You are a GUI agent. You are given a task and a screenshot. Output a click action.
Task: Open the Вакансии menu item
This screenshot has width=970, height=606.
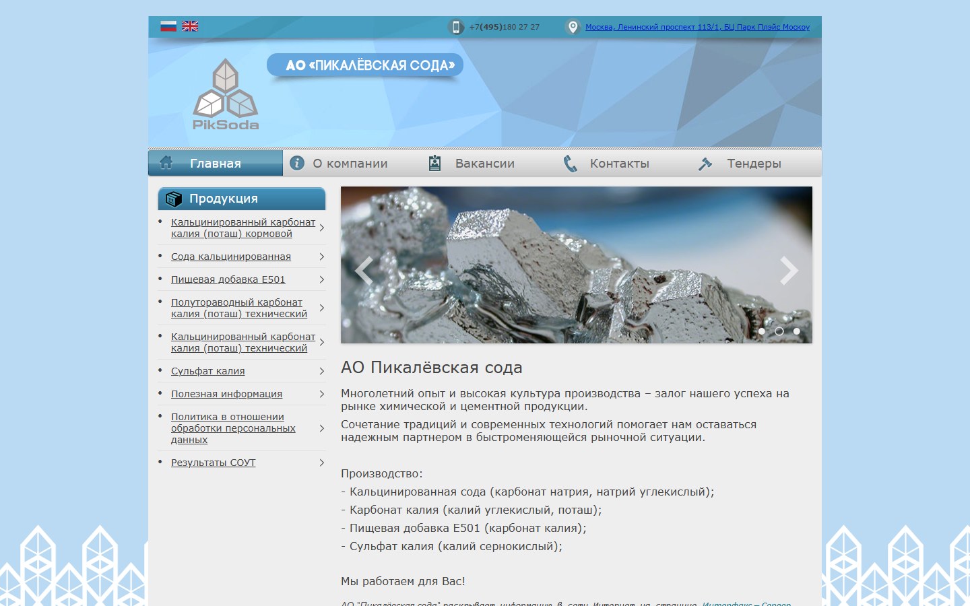(x=485, y=164)
